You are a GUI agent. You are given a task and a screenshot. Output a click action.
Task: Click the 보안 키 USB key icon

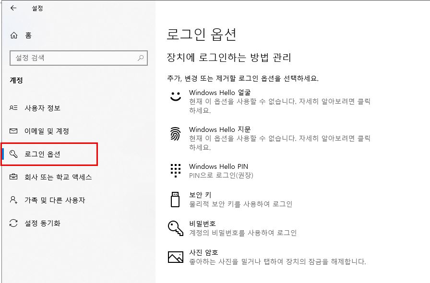[175, 200]
